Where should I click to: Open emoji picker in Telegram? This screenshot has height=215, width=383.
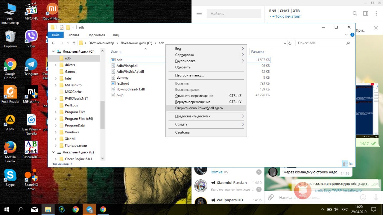tap(363, 197)
